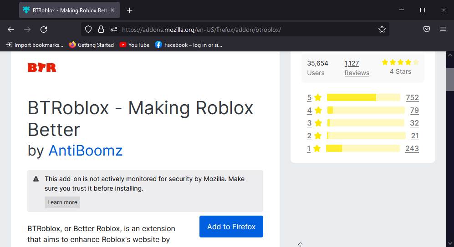Click the 4-star rating bar

pos(366,110)
